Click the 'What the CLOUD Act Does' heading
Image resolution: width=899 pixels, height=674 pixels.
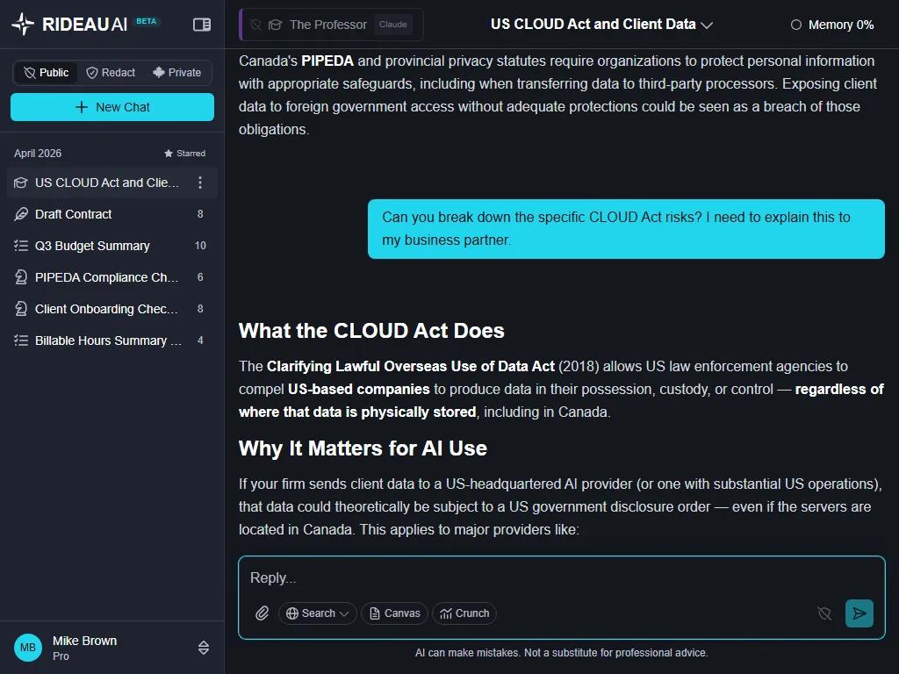(371, 331)
